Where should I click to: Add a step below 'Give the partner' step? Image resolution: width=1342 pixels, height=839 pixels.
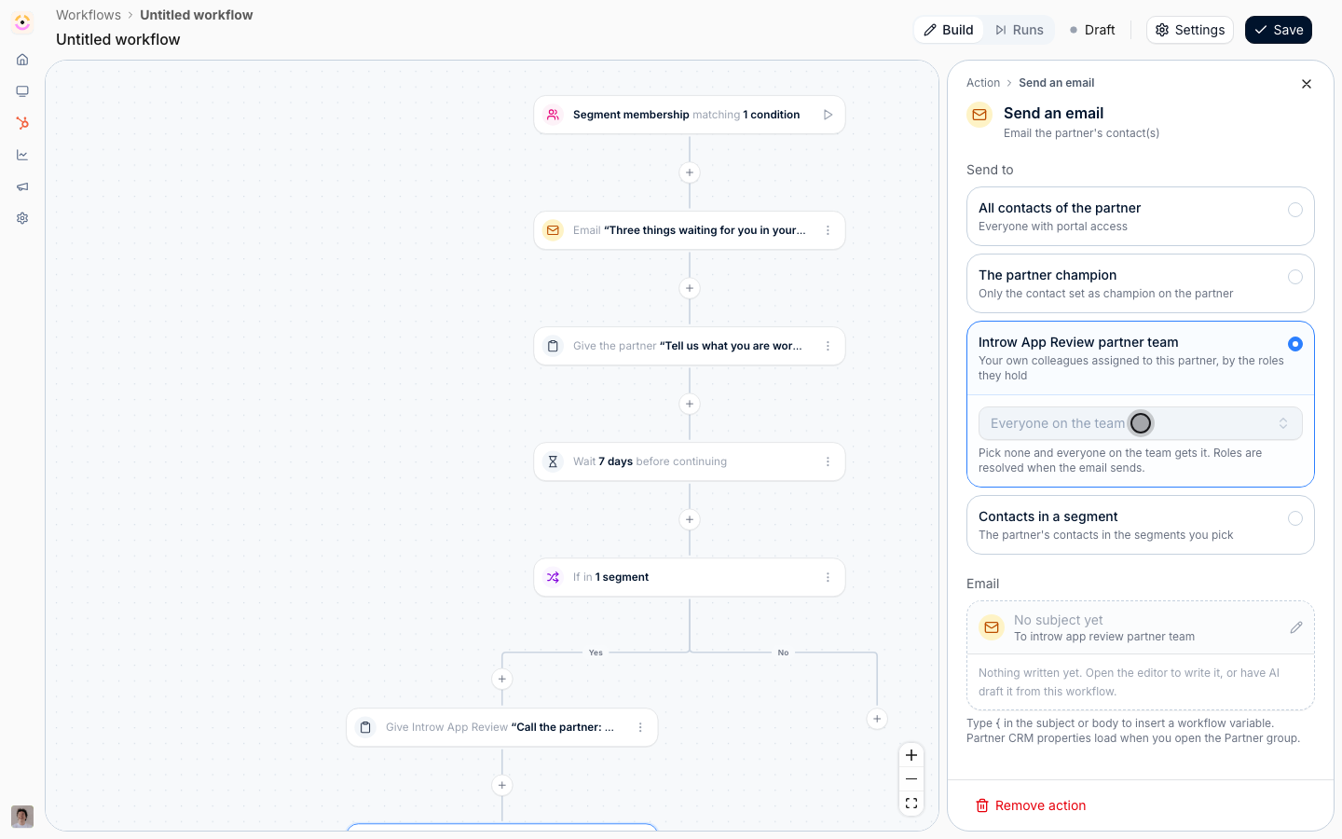click(690, 404)
